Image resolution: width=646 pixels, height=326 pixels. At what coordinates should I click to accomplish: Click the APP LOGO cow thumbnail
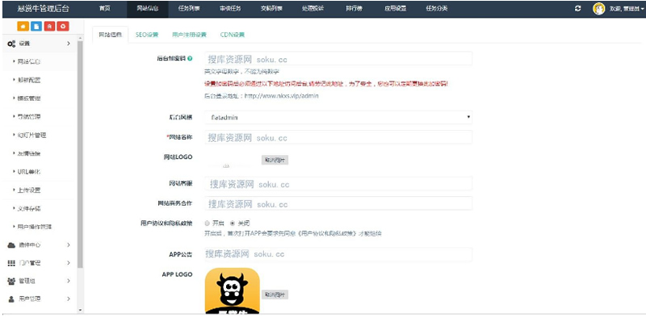click(x=231, y=290)
